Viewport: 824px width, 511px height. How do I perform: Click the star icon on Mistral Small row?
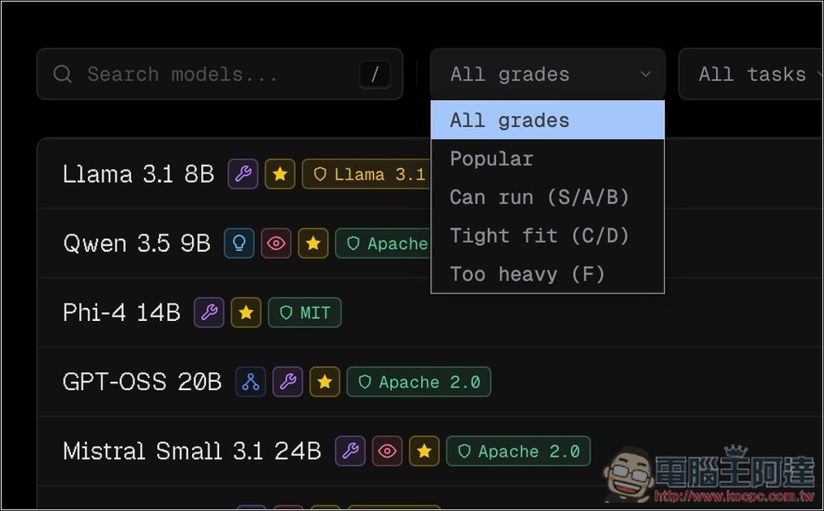pyautogui.click(x=424, y=451)
